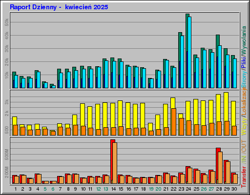Image resolution: width=250 pixels, height=195 pixels.
Task: Click the "3k" y-axis label
Action: 7,102
